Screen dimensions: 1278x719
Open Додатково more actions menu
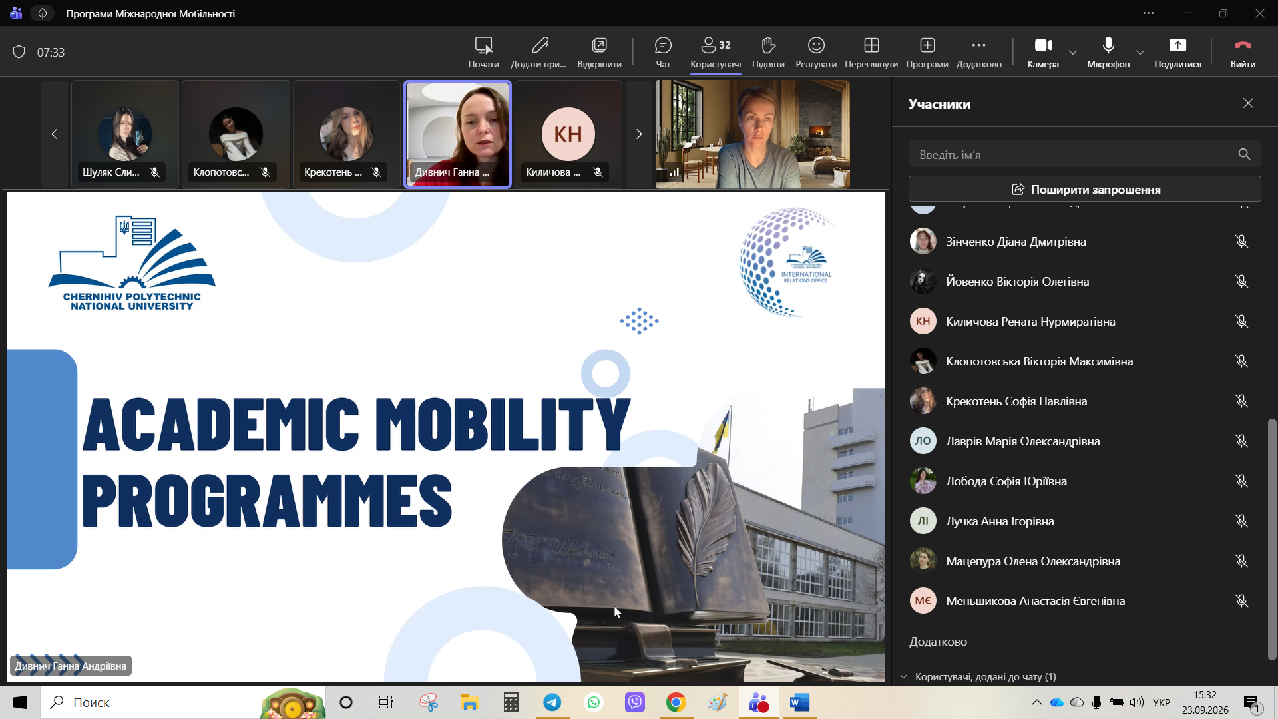point(978,52)
